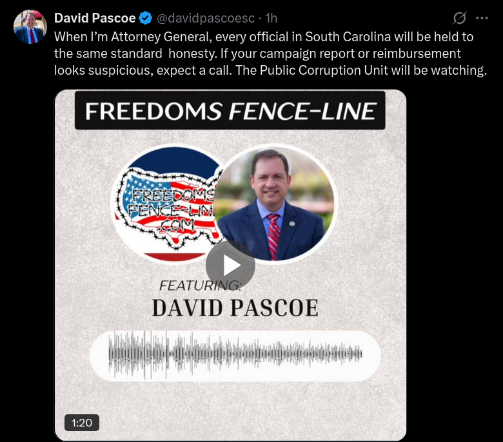Open David Pascoe's profile avatar
The width and height of the screenshot is (503, 442).
click(x=30, y=26)
